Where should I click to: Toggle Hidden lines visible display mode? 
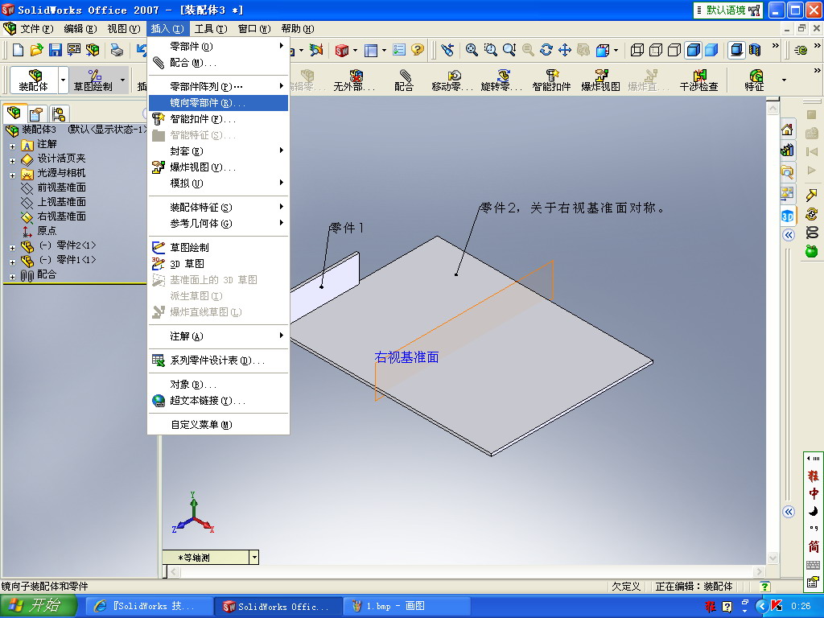coord(655,50)
